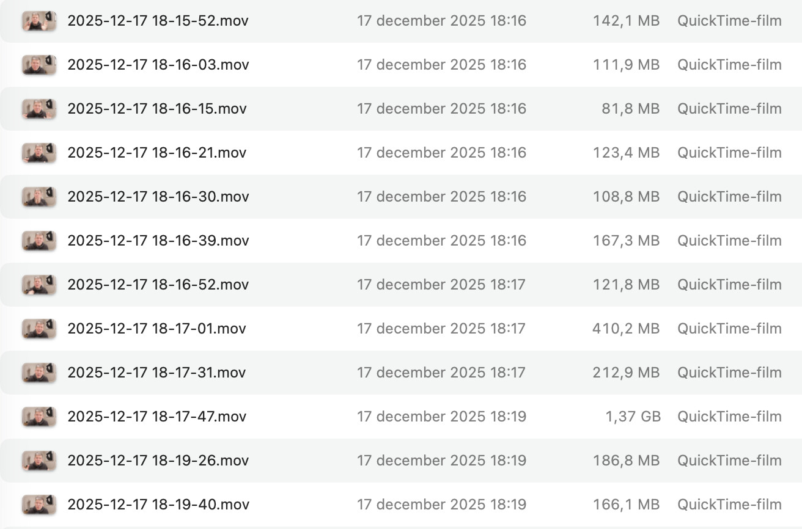Viewport: 802px width, 529px height.
Task: Click the 81,8 MB size cell
Action: pyautogui.click(x=630, y=109)
